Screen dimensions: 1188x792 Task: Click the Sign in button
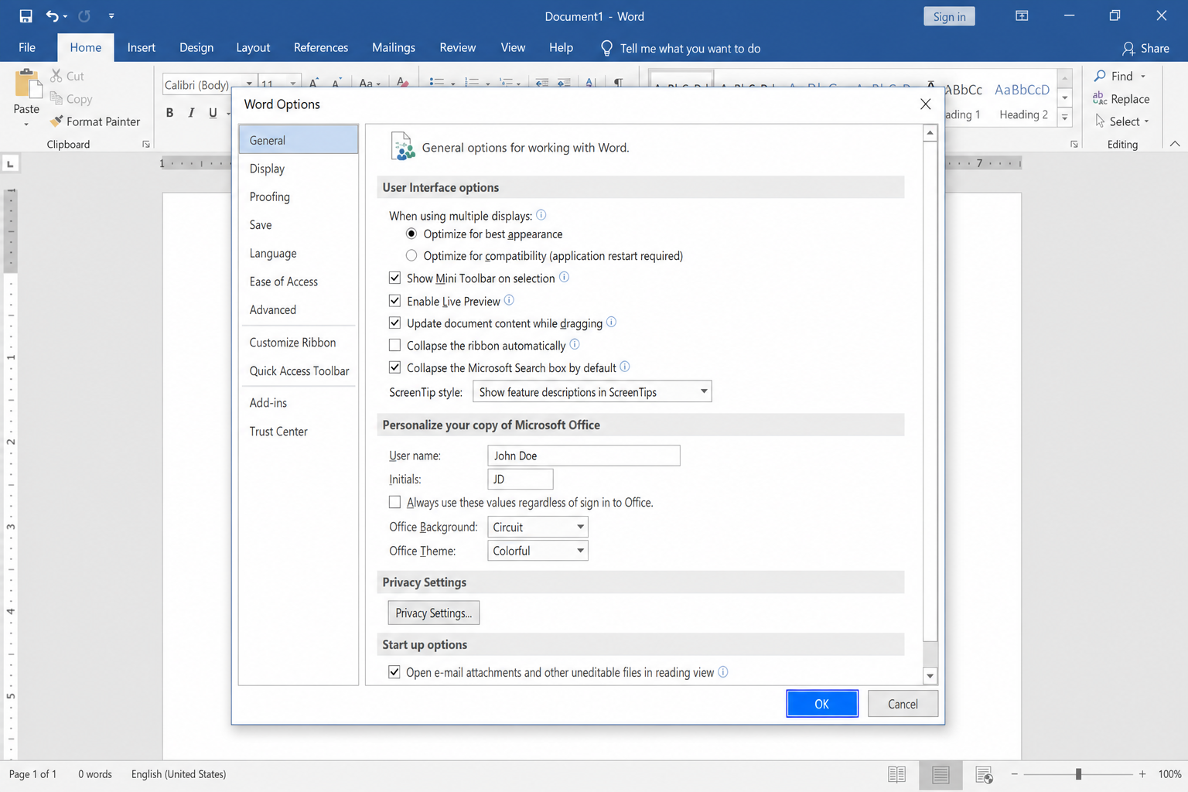point(949,16)
